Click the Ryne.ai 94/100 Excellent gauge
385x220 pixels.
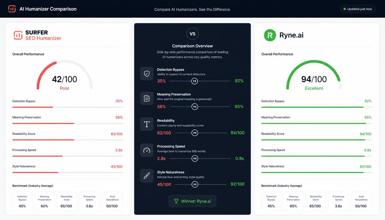tap(314, 75)
